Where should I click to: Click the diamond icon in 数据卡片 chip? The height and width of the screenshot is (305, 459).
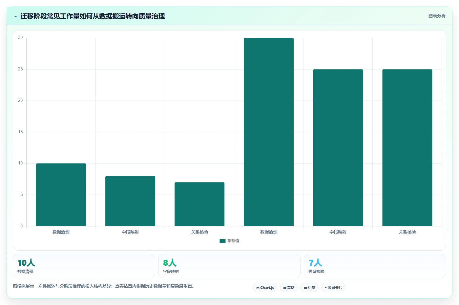tap(325, 288)
